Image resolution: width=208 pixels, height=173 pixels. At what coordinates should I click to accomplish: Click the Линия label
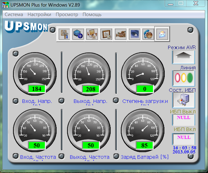(x=188, y=68)
